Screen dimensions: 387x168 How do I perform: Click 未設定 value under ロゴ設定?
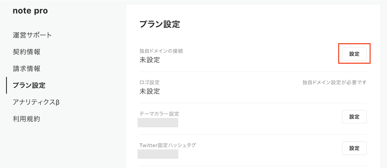(x=150, y=91)
